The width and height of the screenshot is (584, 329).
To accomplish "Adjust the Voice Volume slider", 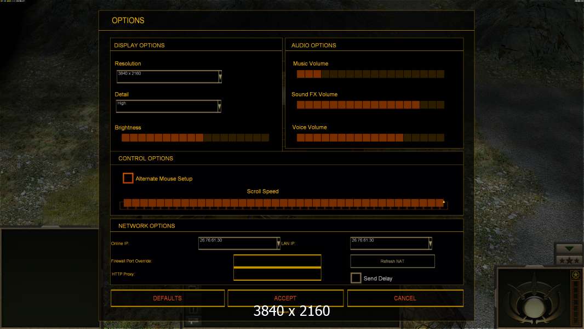I will 370,138.
